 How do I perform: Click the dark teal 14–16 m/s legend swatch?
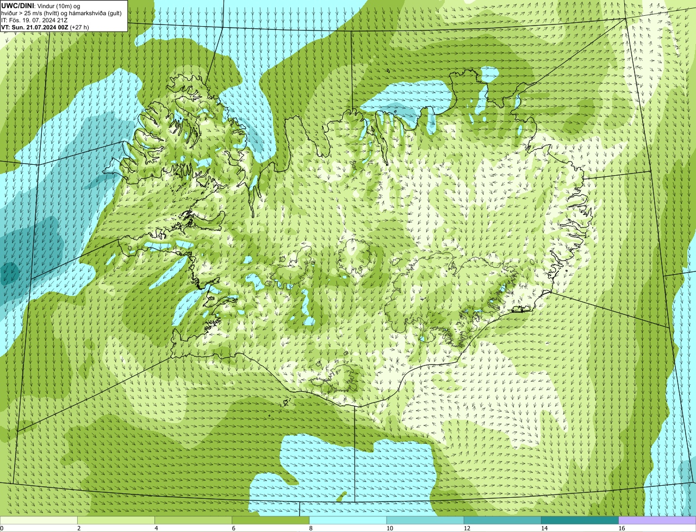click(580, 520)
